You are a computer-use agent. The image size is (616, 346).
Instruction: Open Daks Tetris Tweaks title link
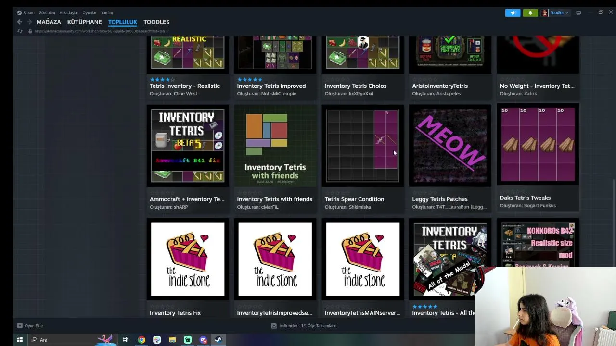coord(525,198)
